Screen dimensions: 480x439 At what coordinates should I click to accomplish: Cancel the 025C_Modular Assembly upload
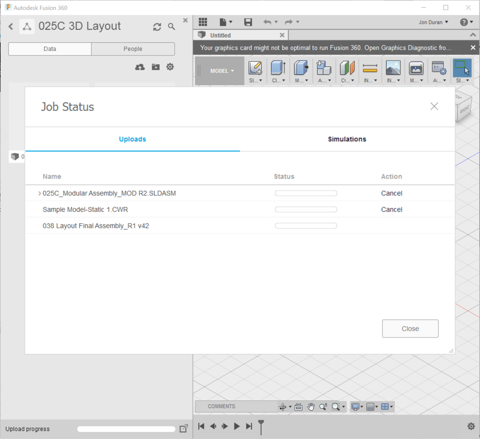[x=392, y=194]
